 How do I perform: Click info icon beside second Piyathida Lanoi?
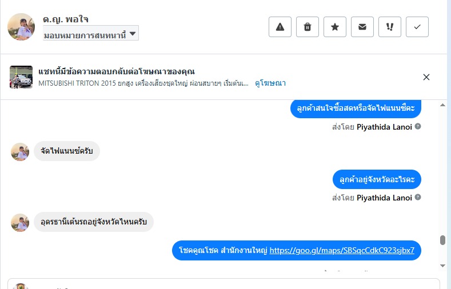tap(418, 198)
